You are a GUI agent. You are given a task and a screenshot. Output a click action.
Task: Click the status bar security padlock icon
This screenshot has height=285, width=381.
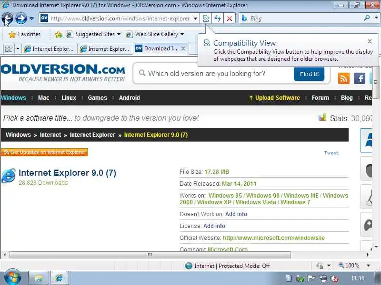point(319,266)
